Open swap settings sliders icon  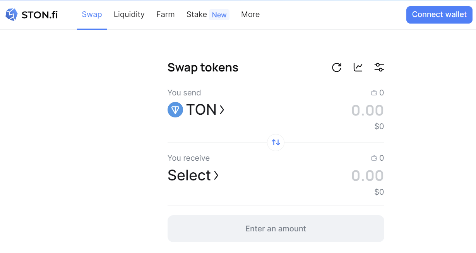click(x=379, y=68)
